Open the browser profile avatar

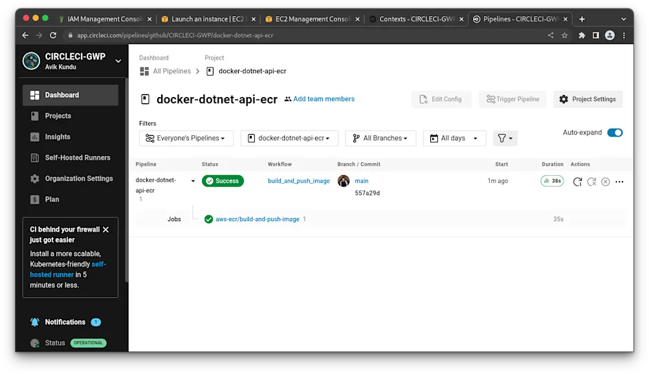[x=610, y=36]
